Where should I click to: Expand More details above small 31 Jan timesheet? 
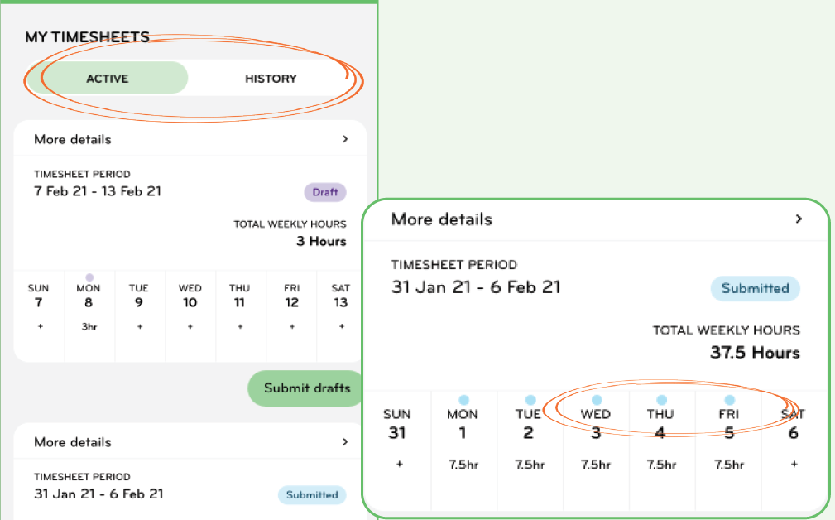tap(190, 441)
